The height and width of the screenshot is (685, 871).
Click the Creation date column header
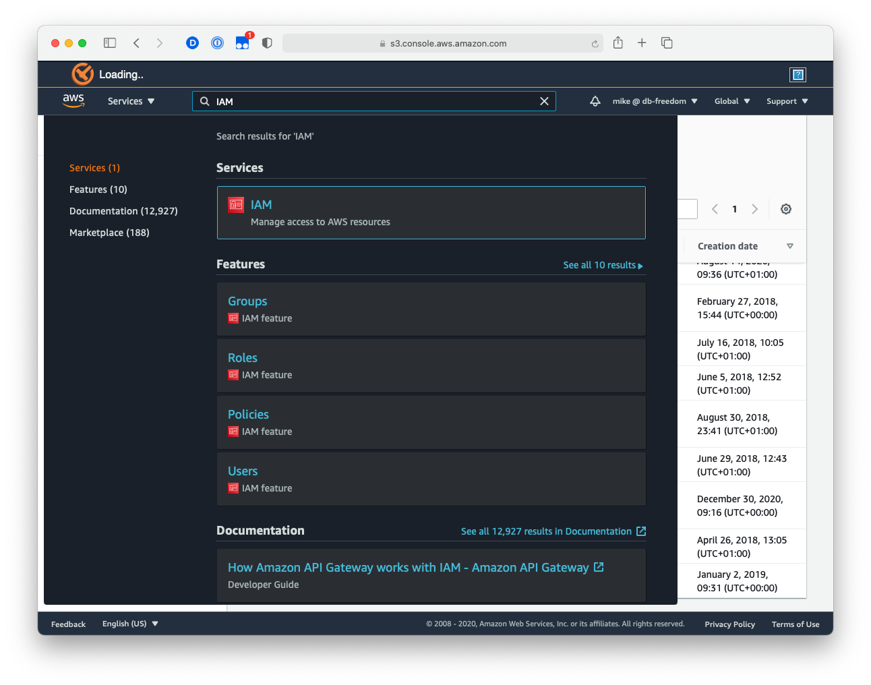pyautogui.click(x=727, y=246)
